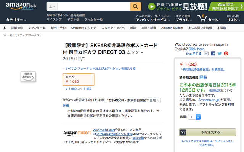Share on Pinterest icon
The image size is (244, 152).
226,54
